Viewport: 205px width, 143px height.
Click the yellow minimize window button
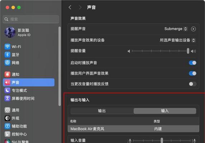coord(13,8)
